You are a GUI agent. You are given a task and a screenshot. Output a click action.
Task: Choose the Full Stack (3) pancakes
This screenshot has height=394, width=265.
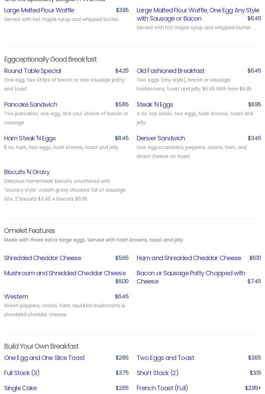(x=22, y=373)
